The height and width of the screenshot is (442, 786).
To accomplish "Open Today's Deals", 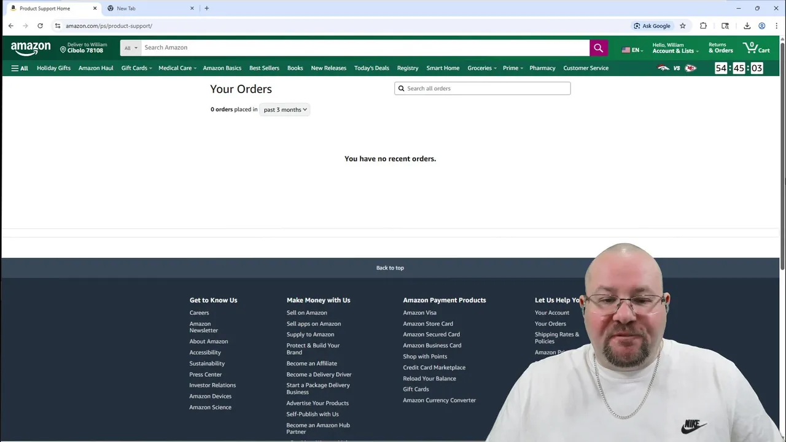I will point(372,68).
